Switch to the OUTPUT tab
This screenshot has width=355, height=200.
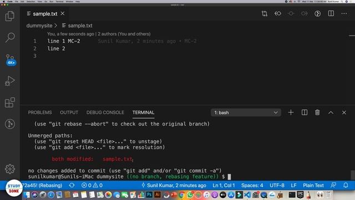[x=69, y=112]
